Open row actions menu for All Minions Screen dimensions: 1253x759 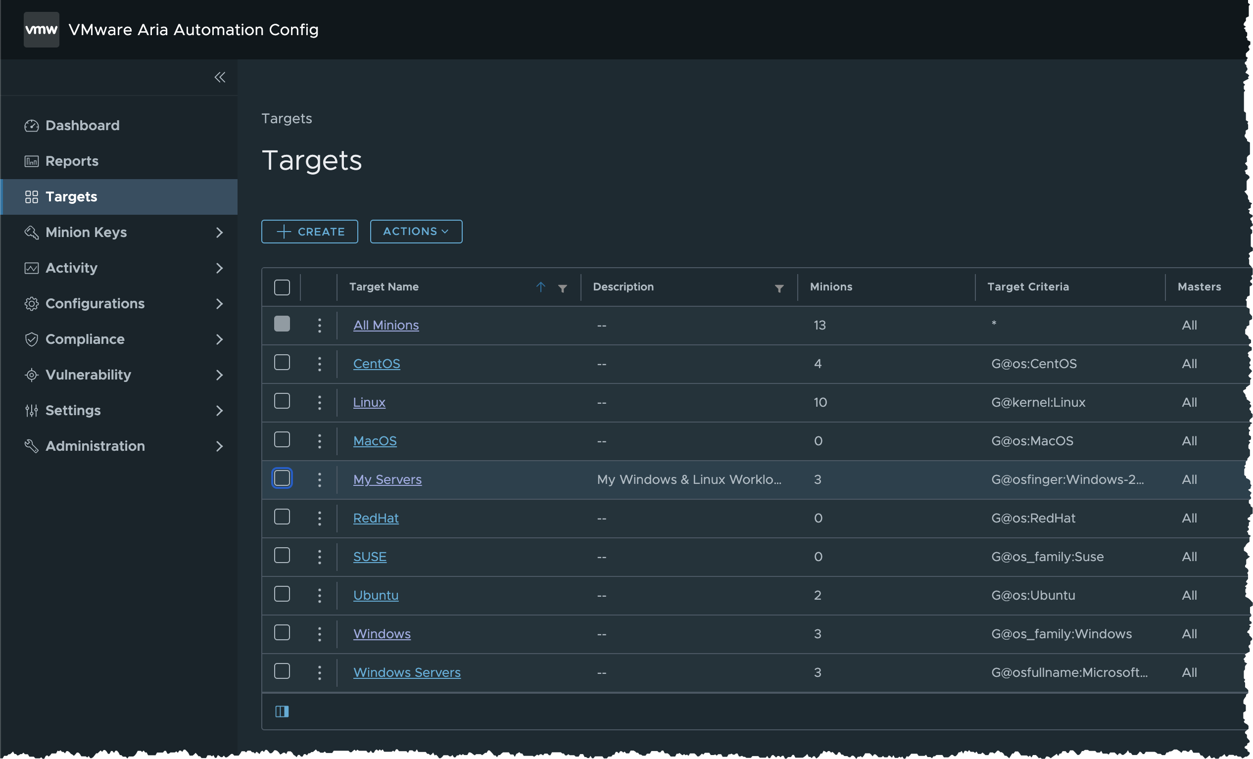click(x=319, y=326)
